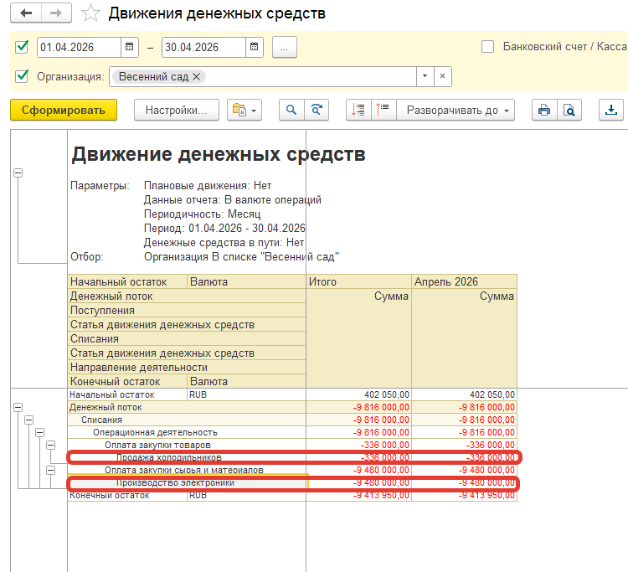Uncheck the Организация filter checkbox

click(22, 76)
